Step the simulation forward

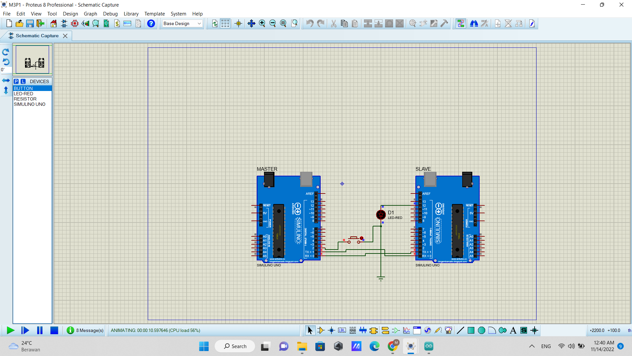(25, 330)
